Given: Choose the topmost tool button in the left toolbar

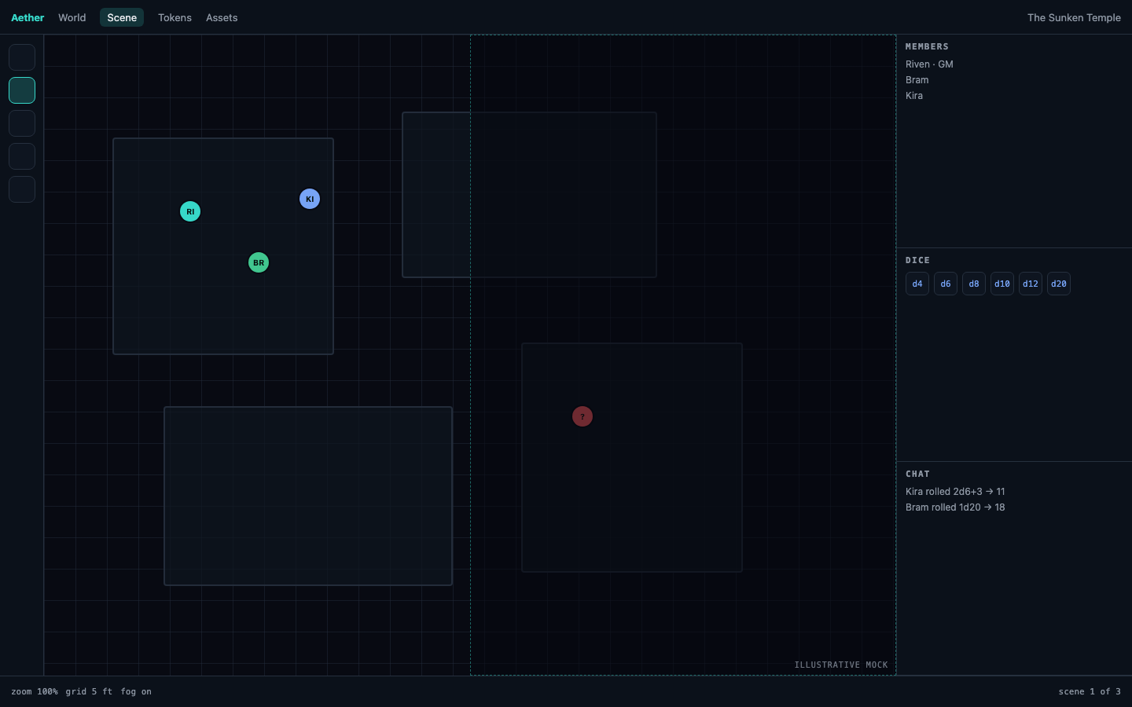Looking at the screenshot, I should point(22,57).
